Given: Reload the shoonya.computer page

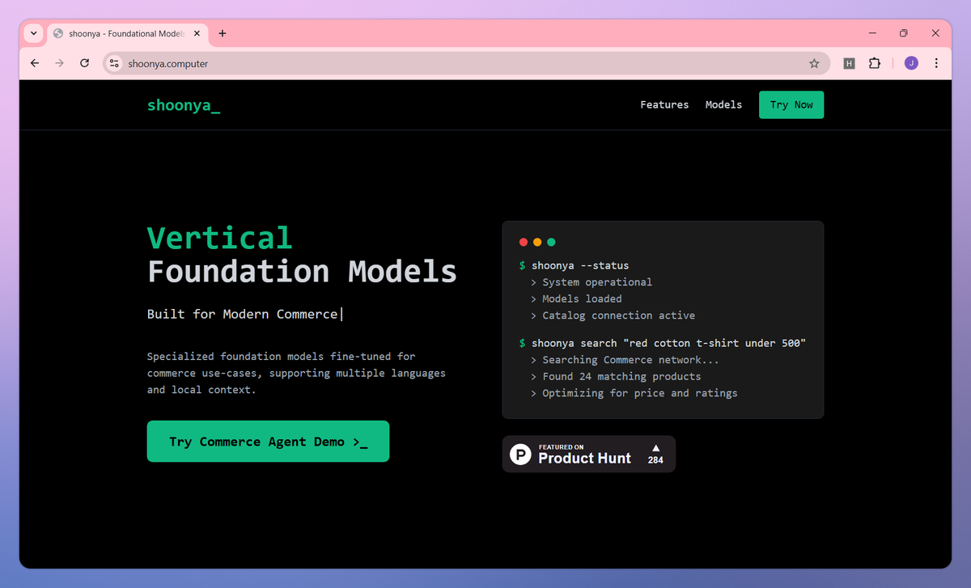Looking at the screenshot, I should tap(84, 63).
